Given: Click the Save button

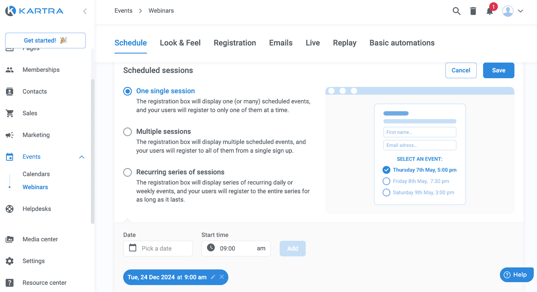Looking at the screenshot, I should tap(499, 70).
